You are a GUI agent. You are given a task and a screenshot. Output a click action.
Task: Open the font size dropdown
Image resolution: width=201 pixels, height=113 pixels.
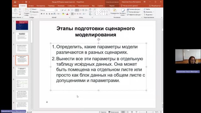point(60,10)
